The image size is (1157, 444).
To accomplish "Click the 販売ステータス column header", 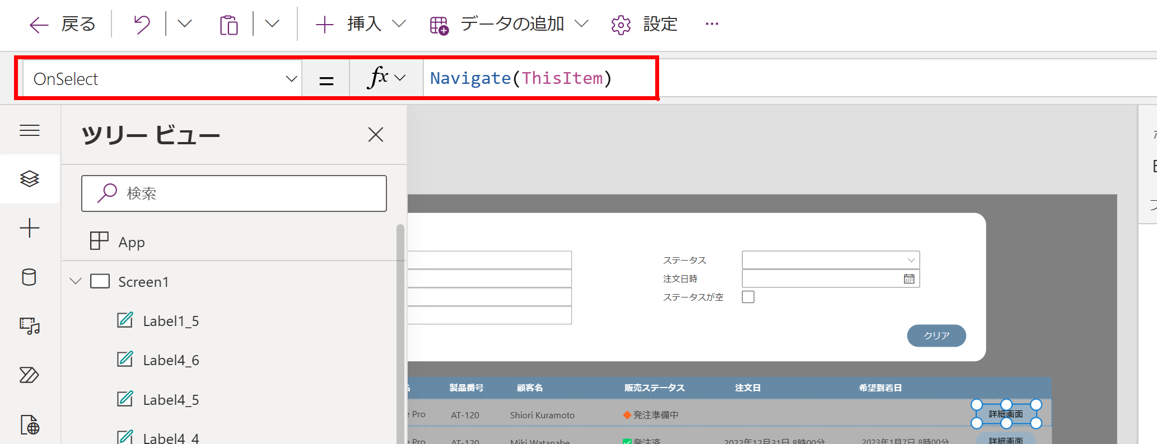I will (654, 388).
